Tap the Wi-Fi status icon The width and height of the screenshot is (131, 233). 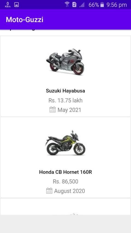[67, 5]
